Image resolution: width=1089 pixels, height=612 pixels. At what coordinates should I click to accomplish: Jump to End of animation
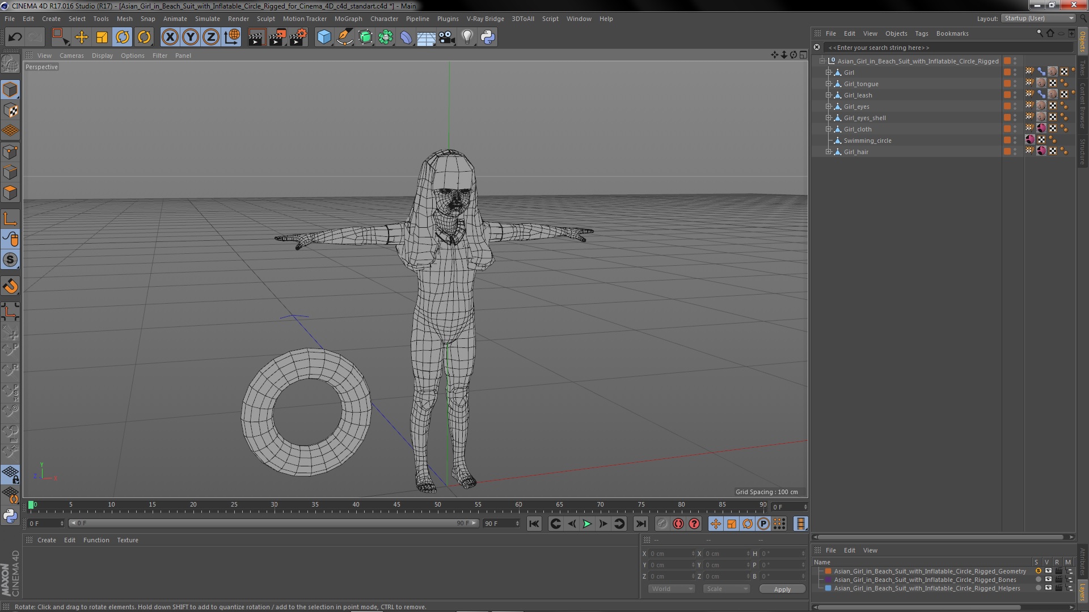coord(641,524)
